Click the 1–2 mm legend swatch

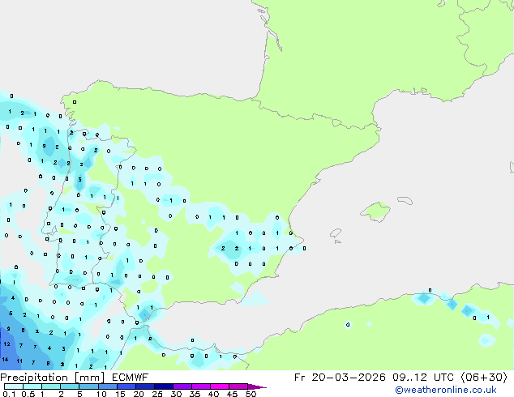51,386
